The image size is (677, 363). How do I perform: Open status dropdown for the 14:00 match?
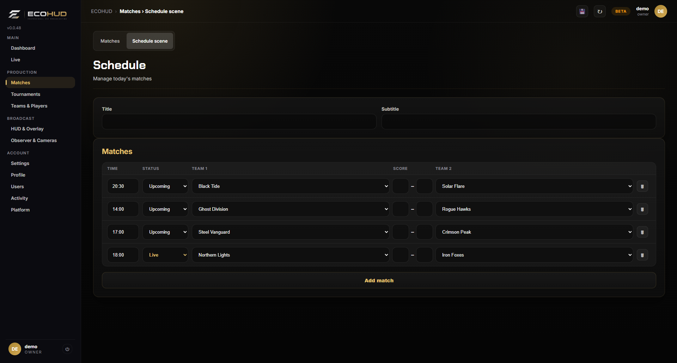pyautogui.click(x=165, y=209)
